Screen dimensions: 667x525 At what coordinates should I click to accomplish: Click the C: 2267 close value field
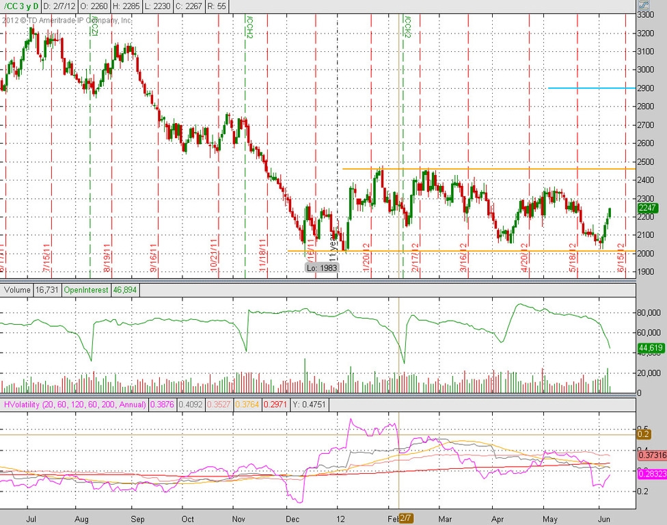pos(188,6)
